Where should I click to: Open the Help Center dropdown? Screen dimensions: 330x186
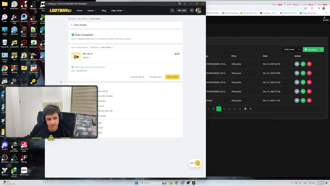[x=118, y=11]
